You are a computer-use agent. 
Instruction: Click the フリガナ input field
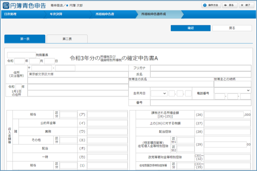[201, 68]
